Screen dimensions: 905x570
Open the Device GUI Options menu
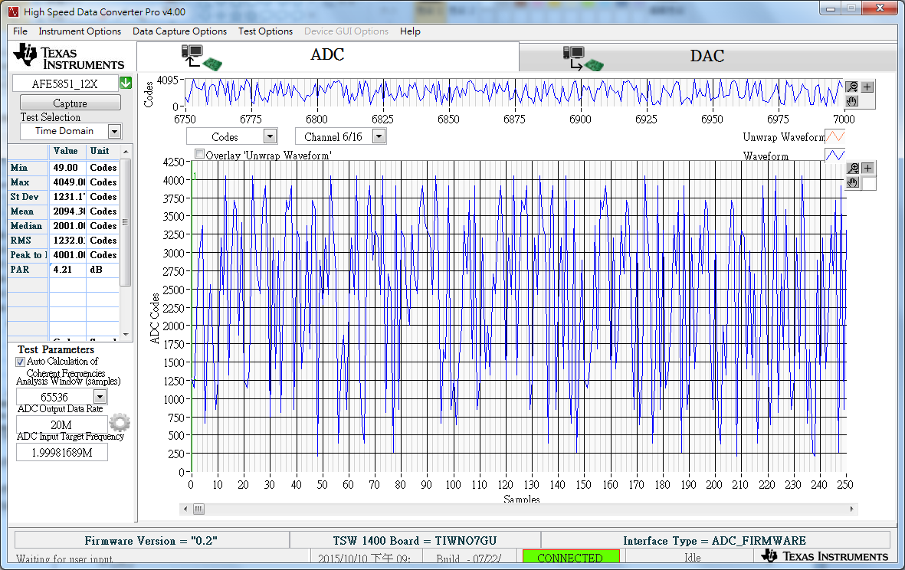(346, 31)
